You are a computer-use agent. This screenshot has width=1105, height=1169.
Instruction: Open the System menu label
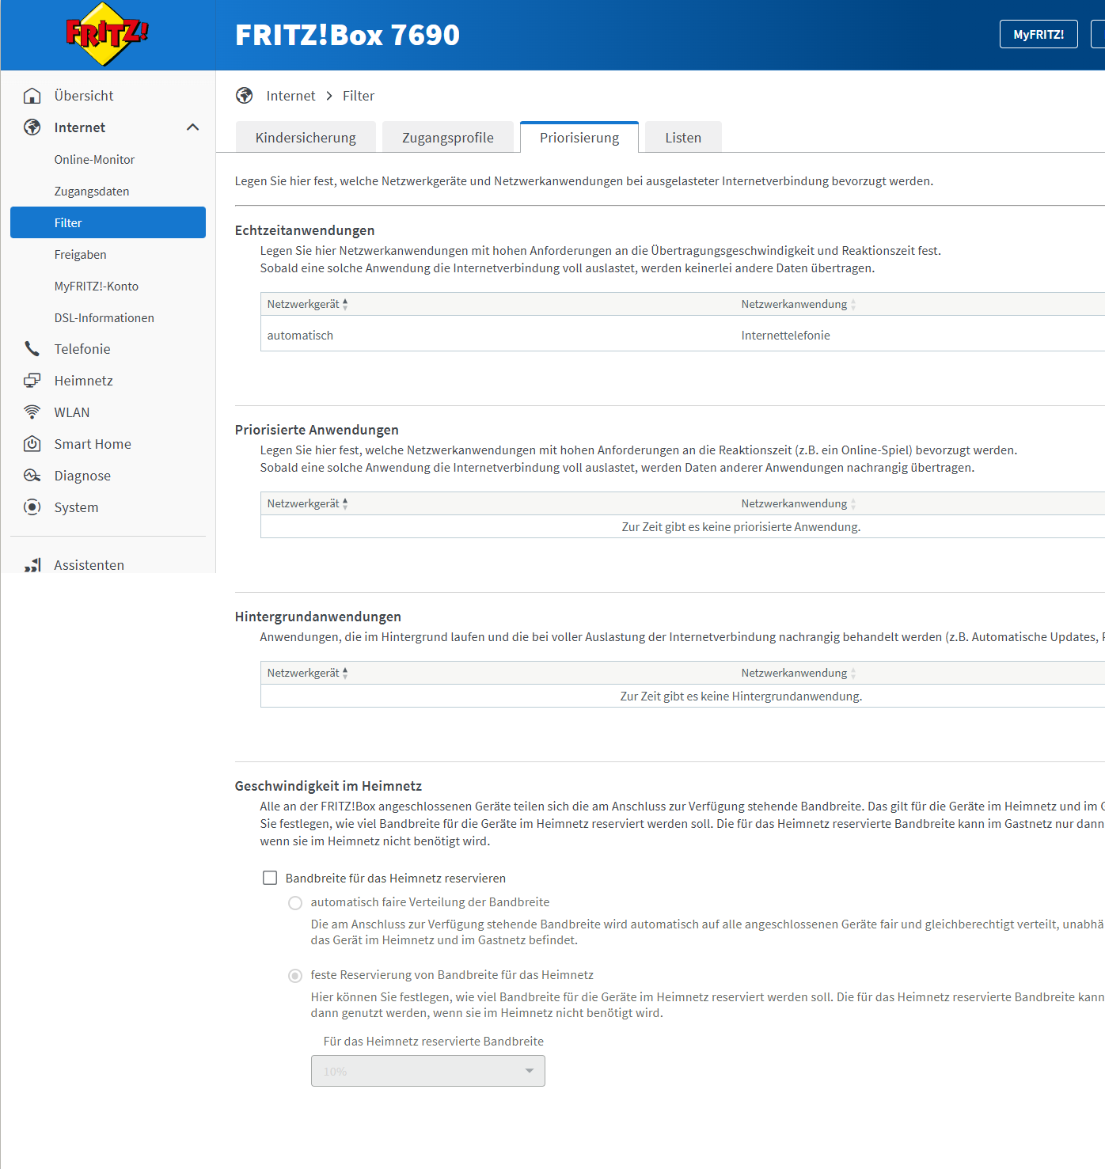pyautogui.click(x=76, y=507)
